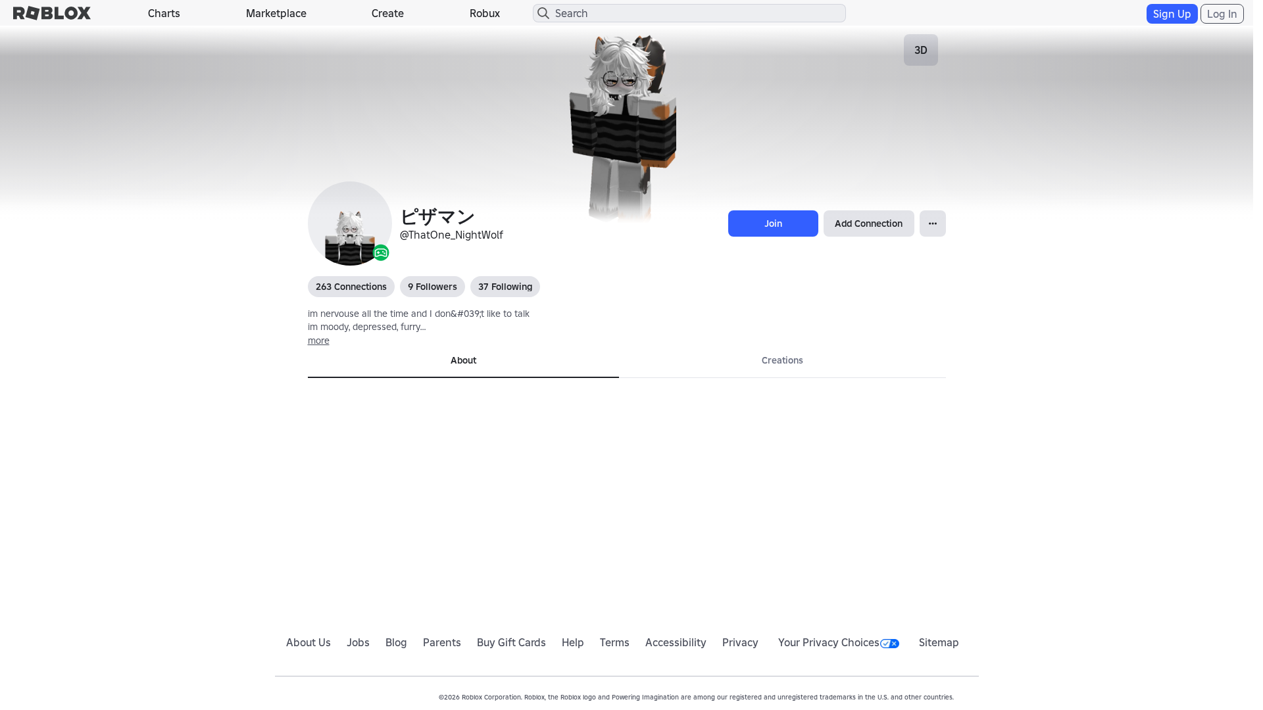Click the privacy choices checkmark icon

[889, 644]
